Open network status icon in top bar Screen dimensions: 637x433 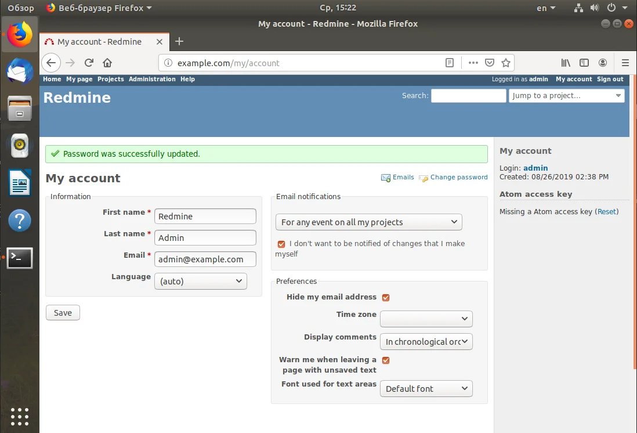pyautogui.click(x=578, y=8)
